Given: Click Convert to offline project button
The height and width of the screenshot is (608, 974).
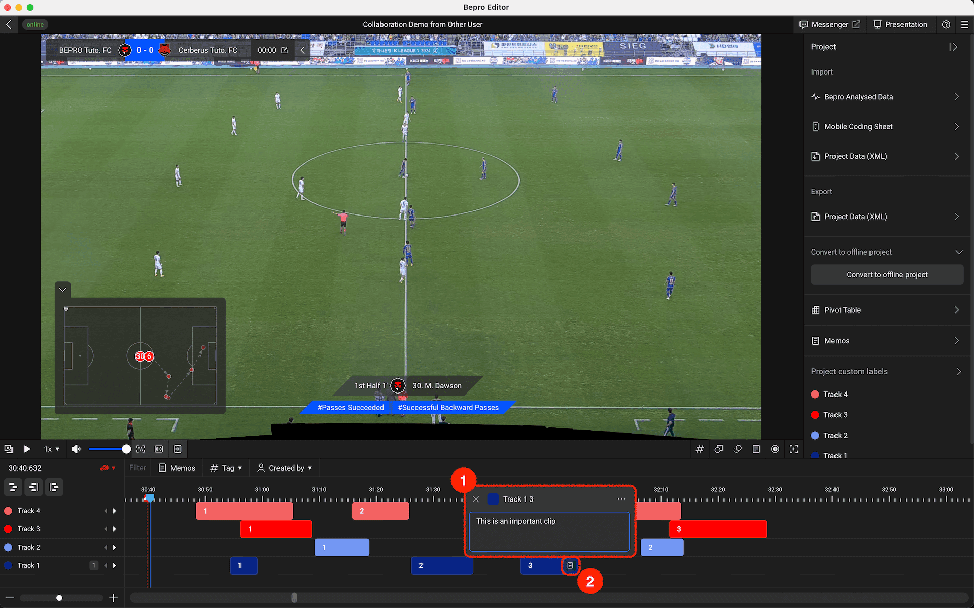Looking at the screenshot, I should tap(886, 274).
